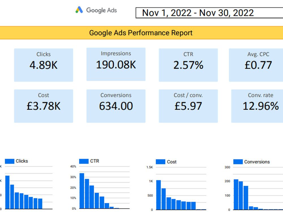This screenshot has width=283, height=212.
Task: Click the Conversions chart legend swatch
Action: point(238,162)
